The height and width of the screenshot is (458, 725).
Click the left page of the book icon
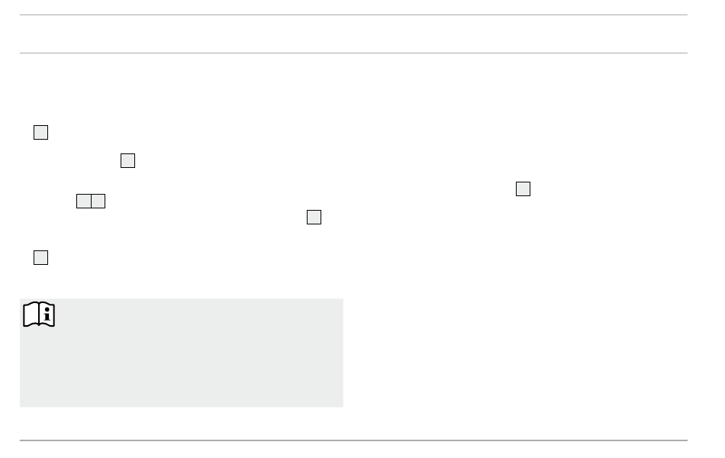(x=31, y=314)
